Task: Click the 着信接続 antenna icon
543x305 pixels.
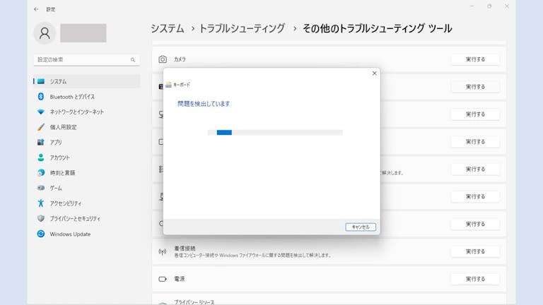Action: [x=163, y=252]
